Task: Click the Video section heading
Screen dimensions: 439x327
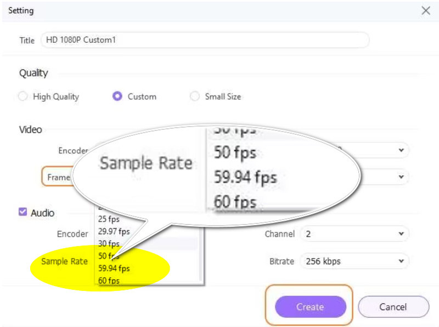Action: tap(31, 130)
